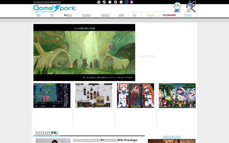This screenshot has width=229, height=143.
Task: Click the blue sidebar heading link
Action: click(172, 137)
